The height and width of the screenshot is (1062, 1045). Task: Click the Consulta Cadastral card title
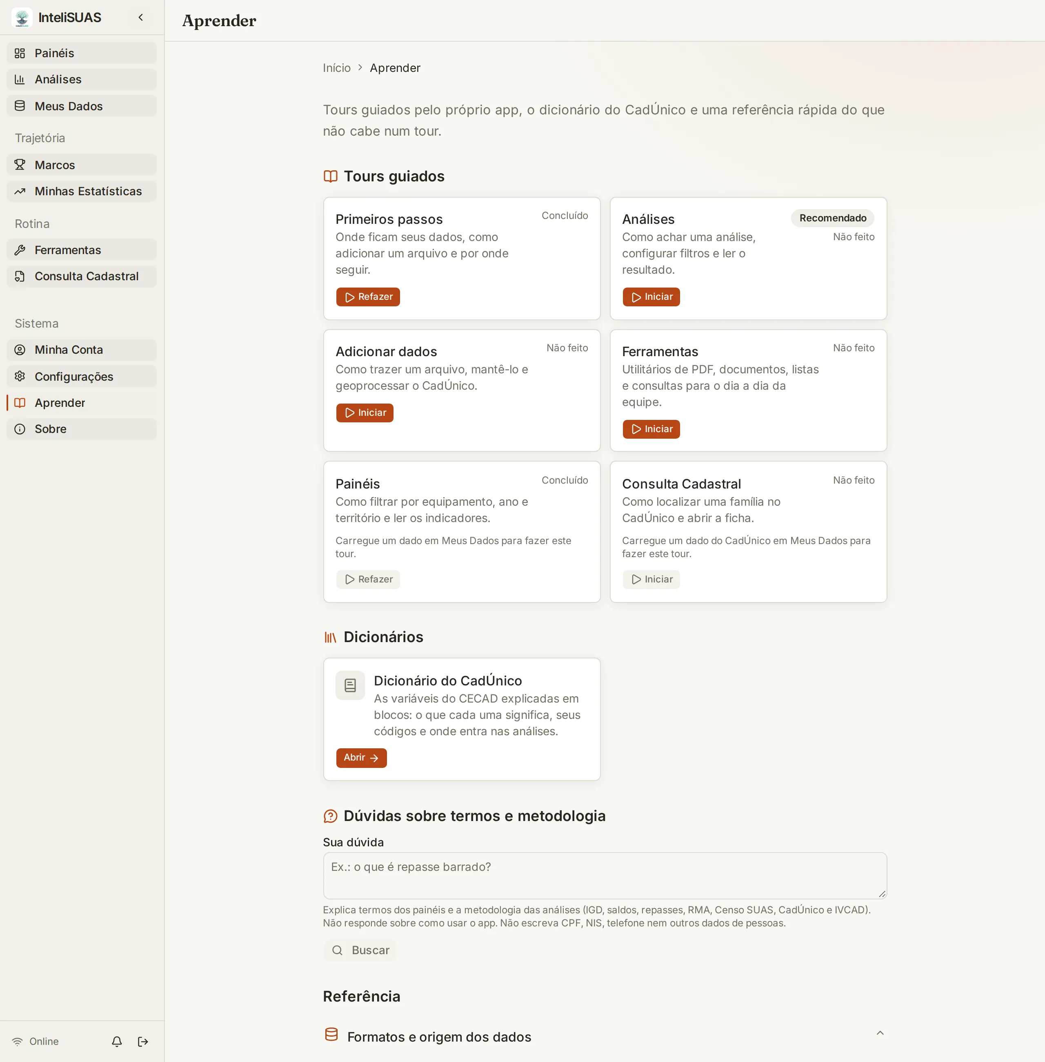[681, 484]
